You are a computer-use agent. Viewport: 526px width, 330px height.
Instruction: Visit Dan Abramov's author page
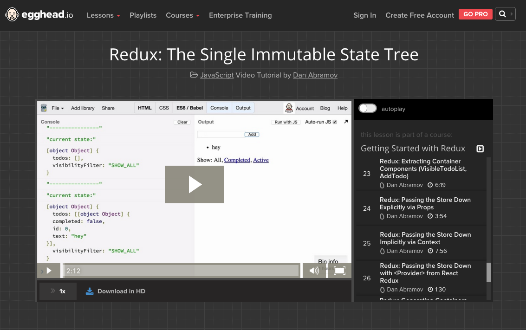click(315, 75)
